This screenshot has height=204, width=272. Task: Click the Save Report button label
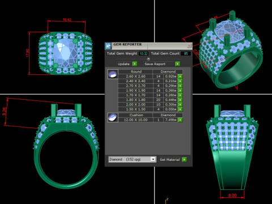[155, 64]
